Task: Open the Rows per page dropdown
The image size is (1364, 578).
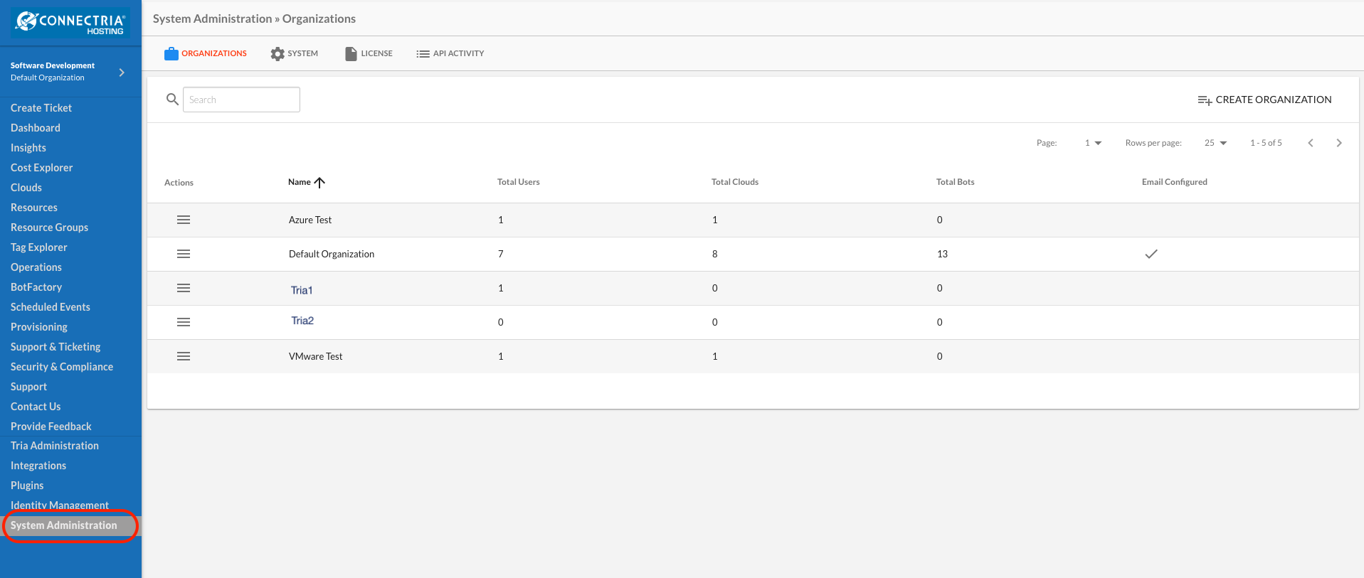Action: (1216, 143)
